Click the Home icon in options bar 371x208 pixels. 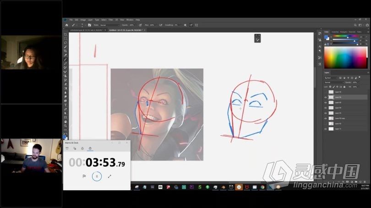(x=67, y=25)
